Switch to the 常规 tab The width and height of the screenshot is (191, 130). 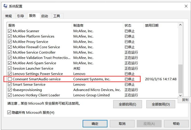tap(8, 16)
